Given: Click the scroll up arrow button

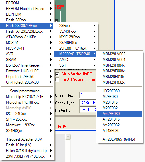Looking at the screenshot, I should [68, 137].
